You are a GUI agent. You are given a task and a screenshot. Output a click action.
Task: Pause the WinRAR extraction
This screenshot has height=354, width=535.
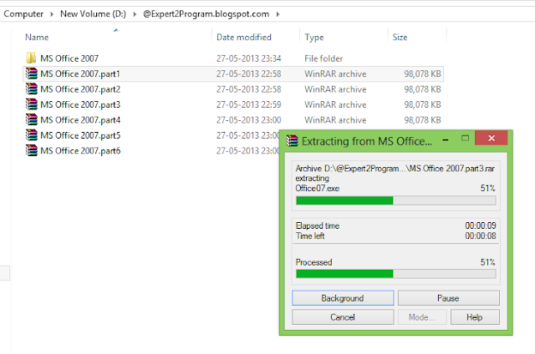[x=449, y=298]
